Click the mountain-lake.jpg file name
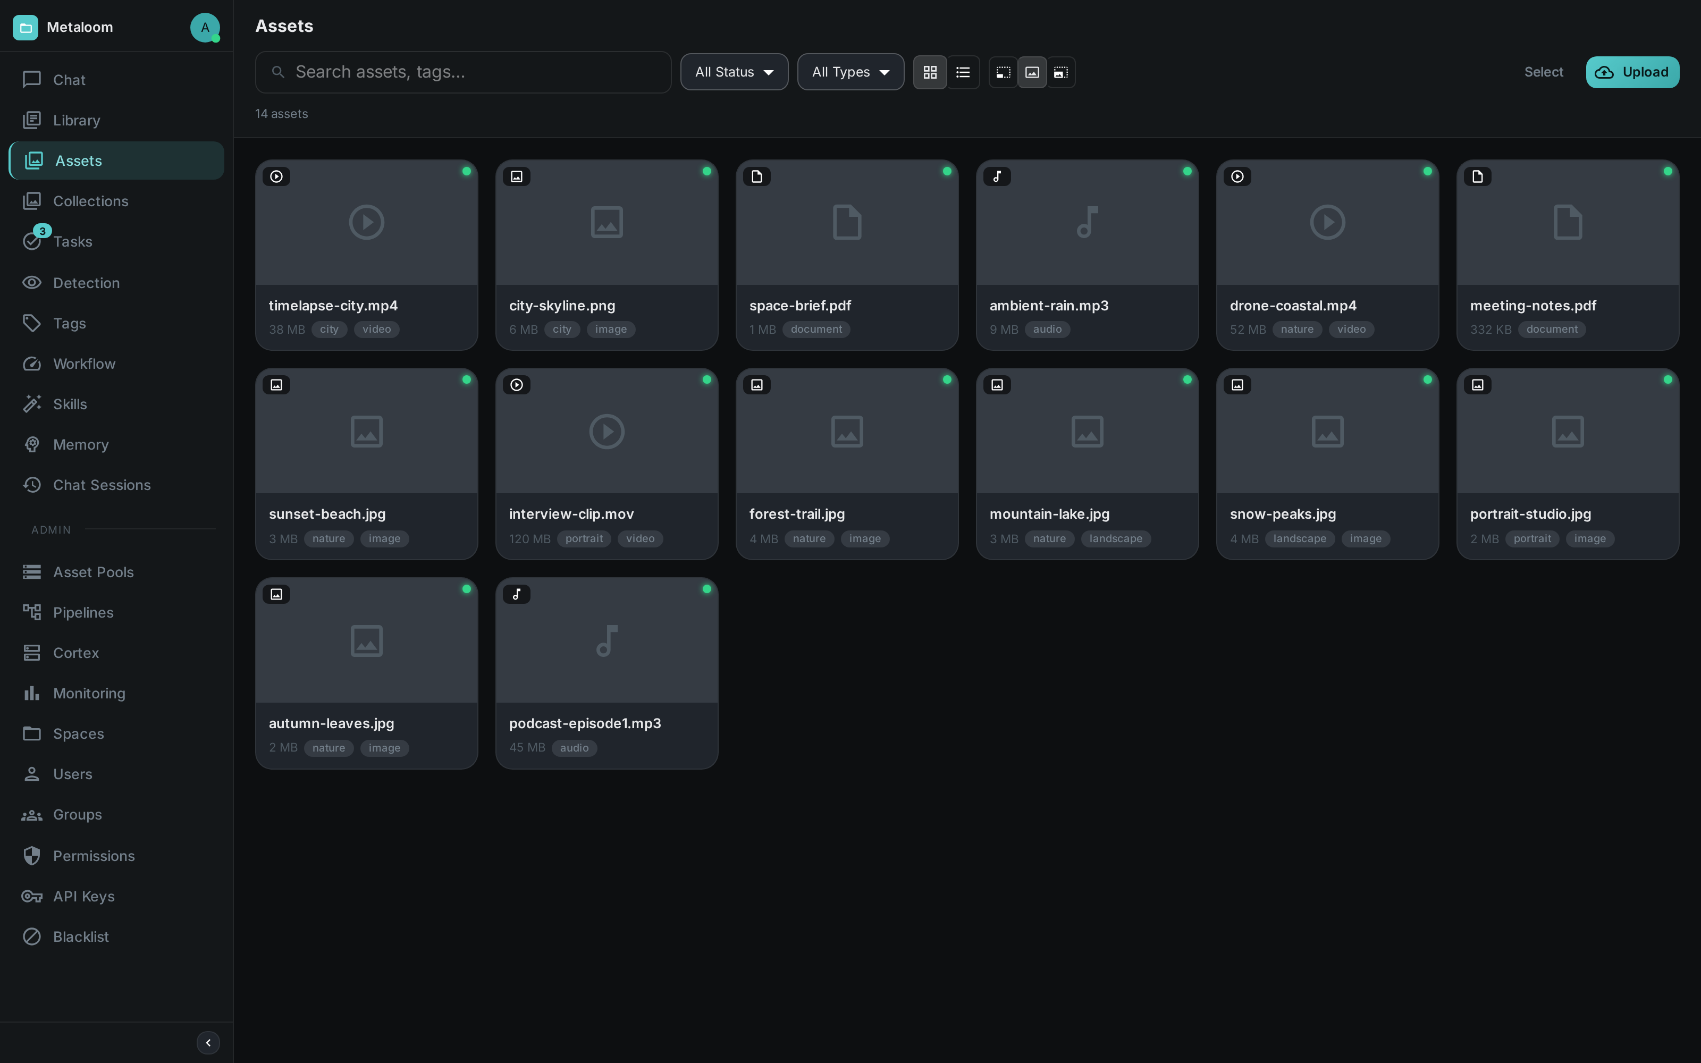The image size is (1701, 1063). pos(1049,514)
